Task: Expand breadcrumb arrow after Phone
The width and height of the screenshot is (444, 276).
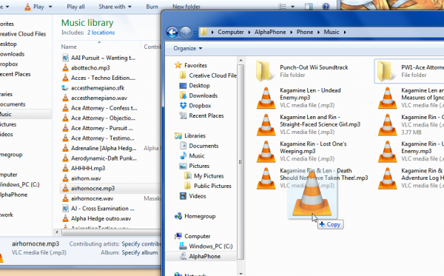Action: [318, 33]
